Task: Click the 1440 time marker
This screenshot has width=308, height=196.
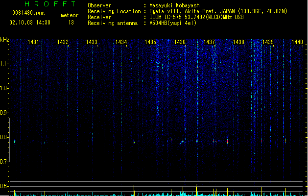Action: [297, 42]
